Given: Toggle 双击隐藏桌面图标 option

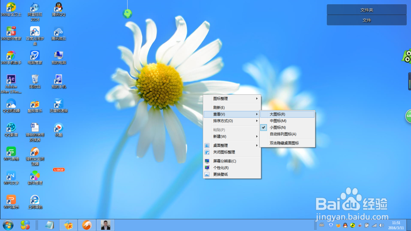Looking at the screenshot, I should [288, 143].
